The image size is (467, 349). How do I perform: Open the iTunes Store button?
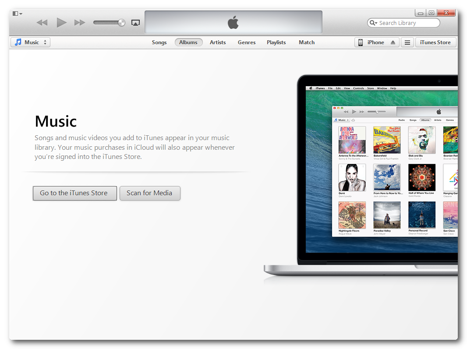[x=435, y=42]
